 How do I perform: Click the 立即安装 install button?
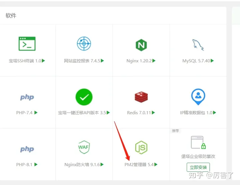pos(198,167)
